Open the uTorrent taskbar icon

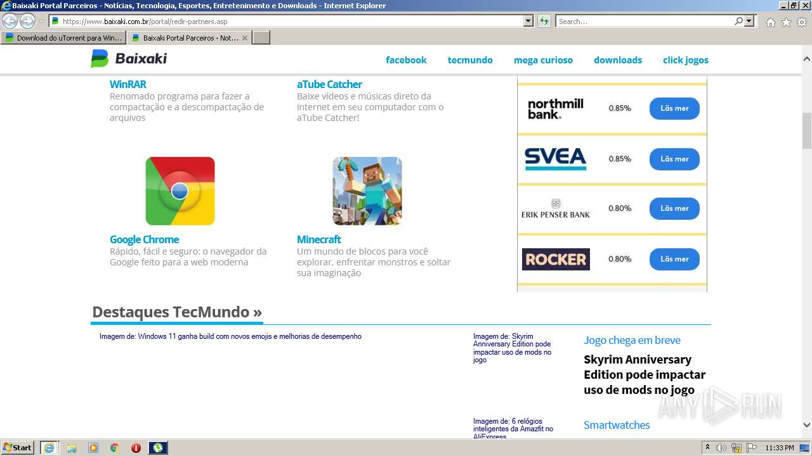[x=158, y=448]
